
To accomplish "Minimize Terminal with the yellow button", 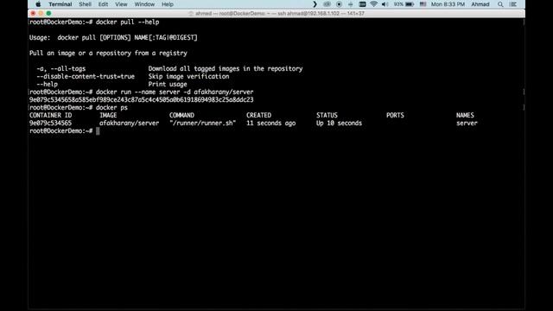I will (41, 14).
